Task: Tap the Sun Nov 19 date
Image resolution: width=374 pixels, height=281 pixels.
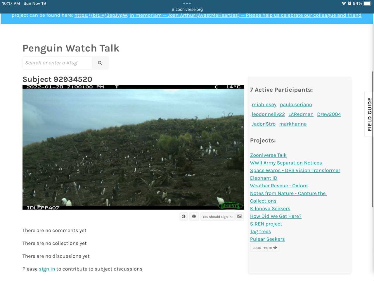Action: click(35, 4)
